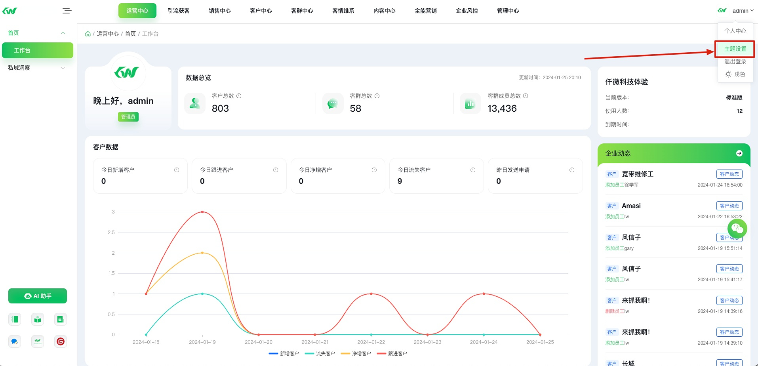Toggle 跟进客户 series in chart legend
758x366 pixels.
click(x=392, y=353)
